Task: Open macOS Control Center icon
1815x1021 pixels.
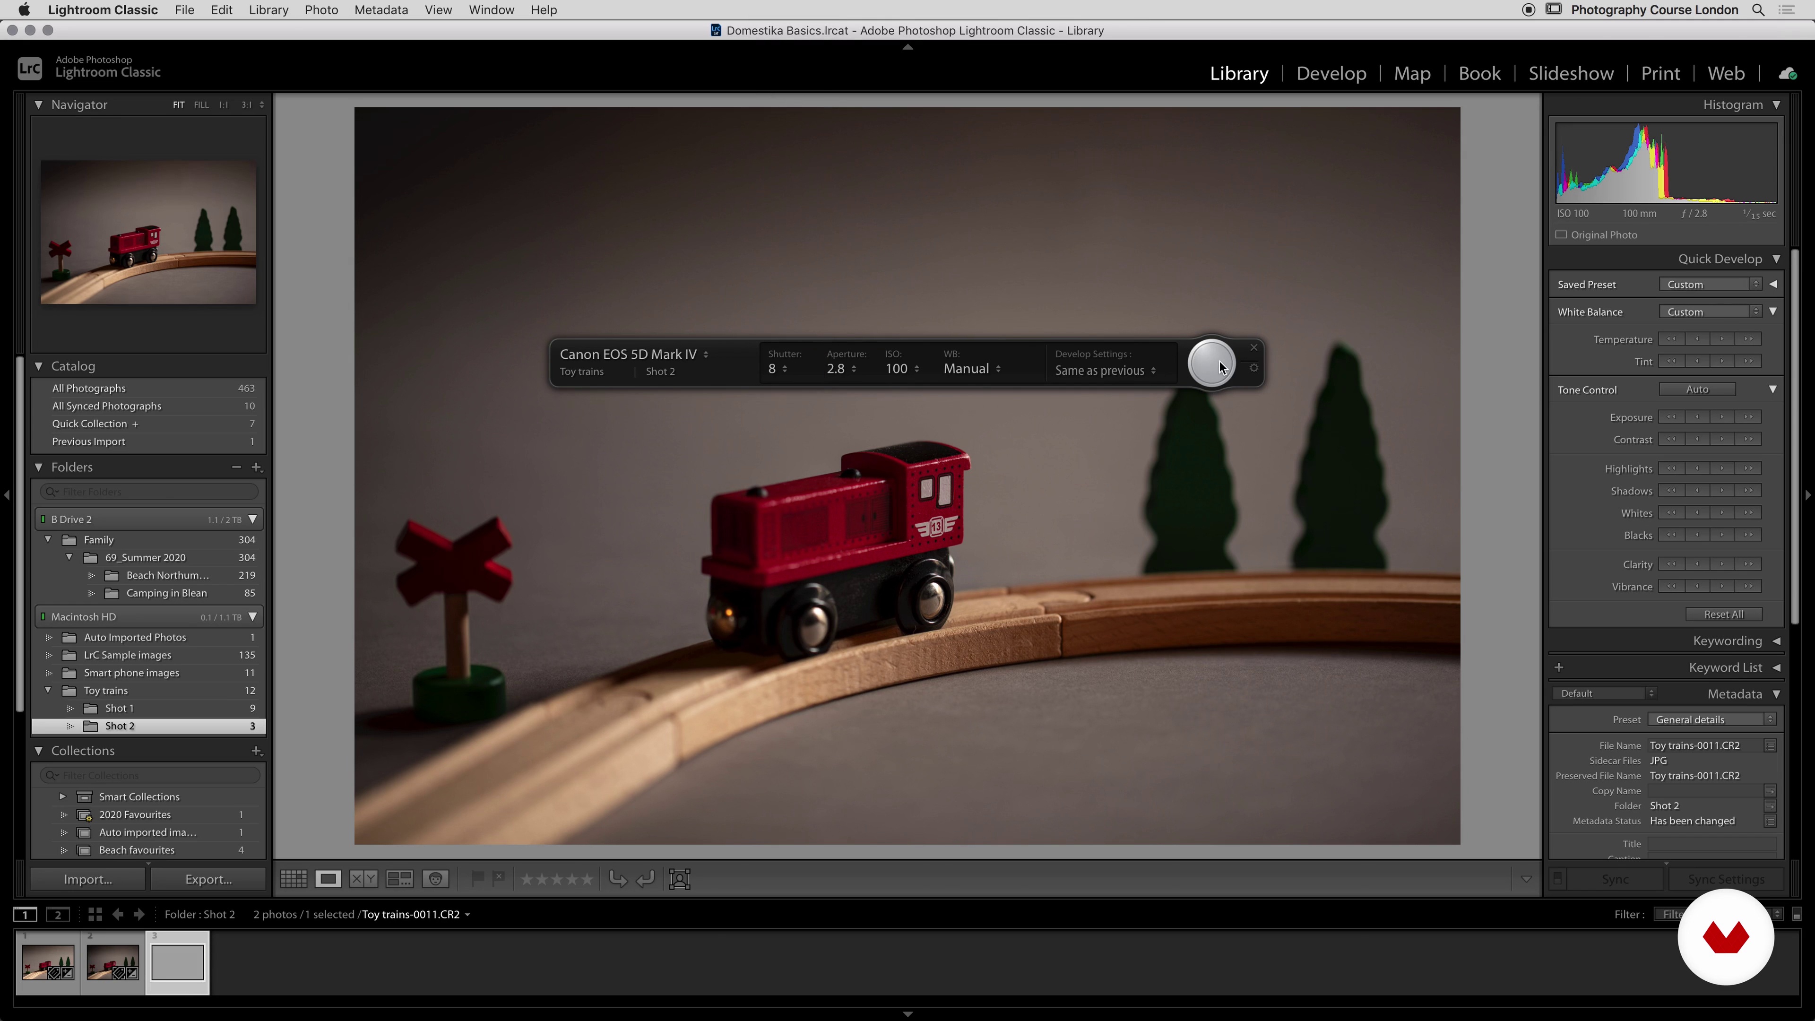Action: tap(1787, 10)
